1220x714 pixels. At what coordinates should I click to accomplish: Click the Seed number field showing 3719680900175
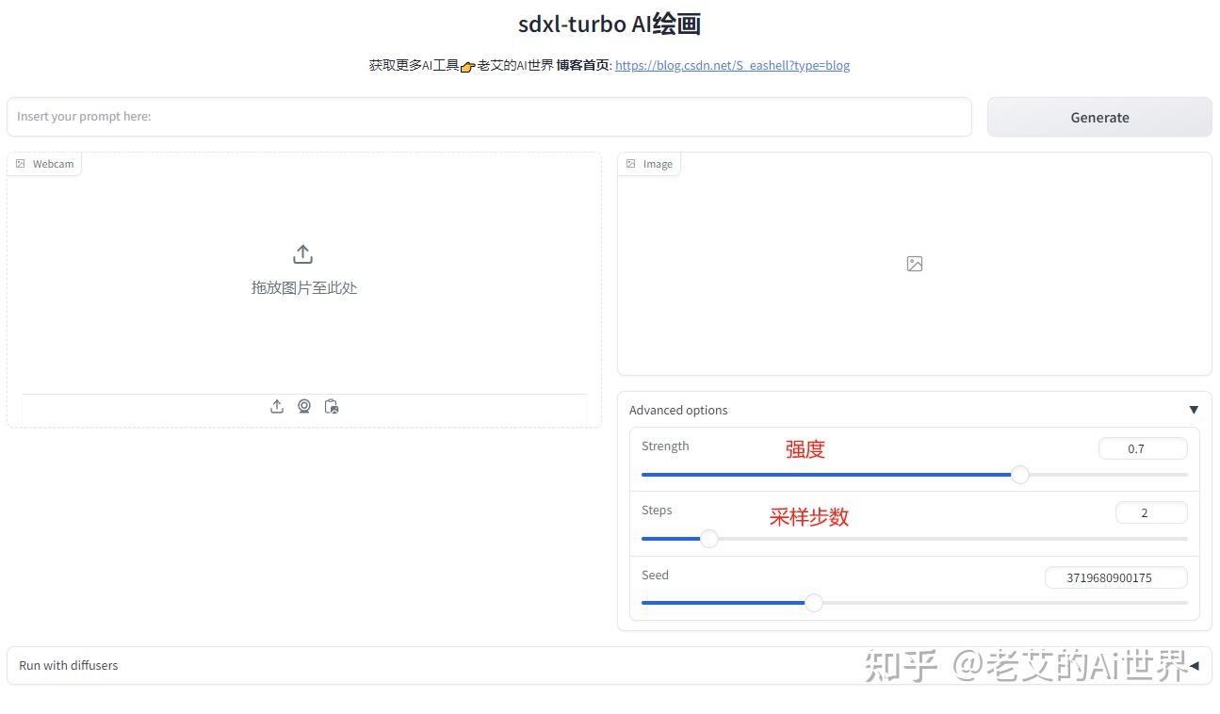(1116, 577)
